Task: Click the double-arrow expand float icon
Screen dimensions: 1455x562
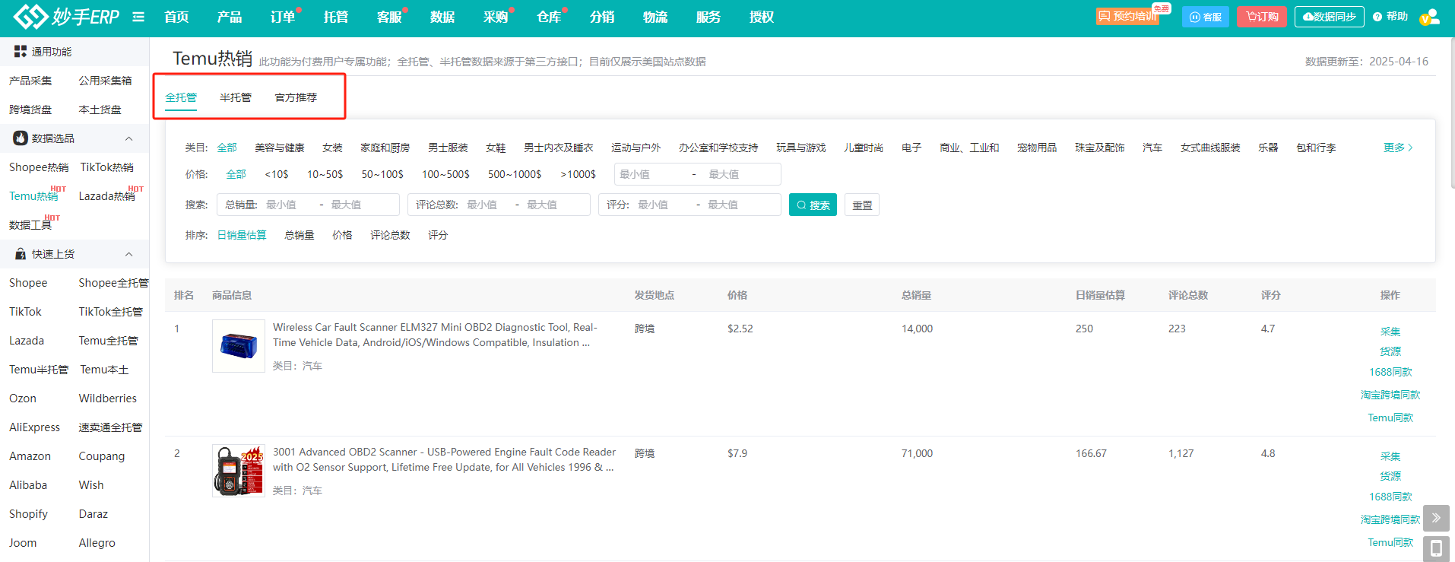Action: [1436, 518]
